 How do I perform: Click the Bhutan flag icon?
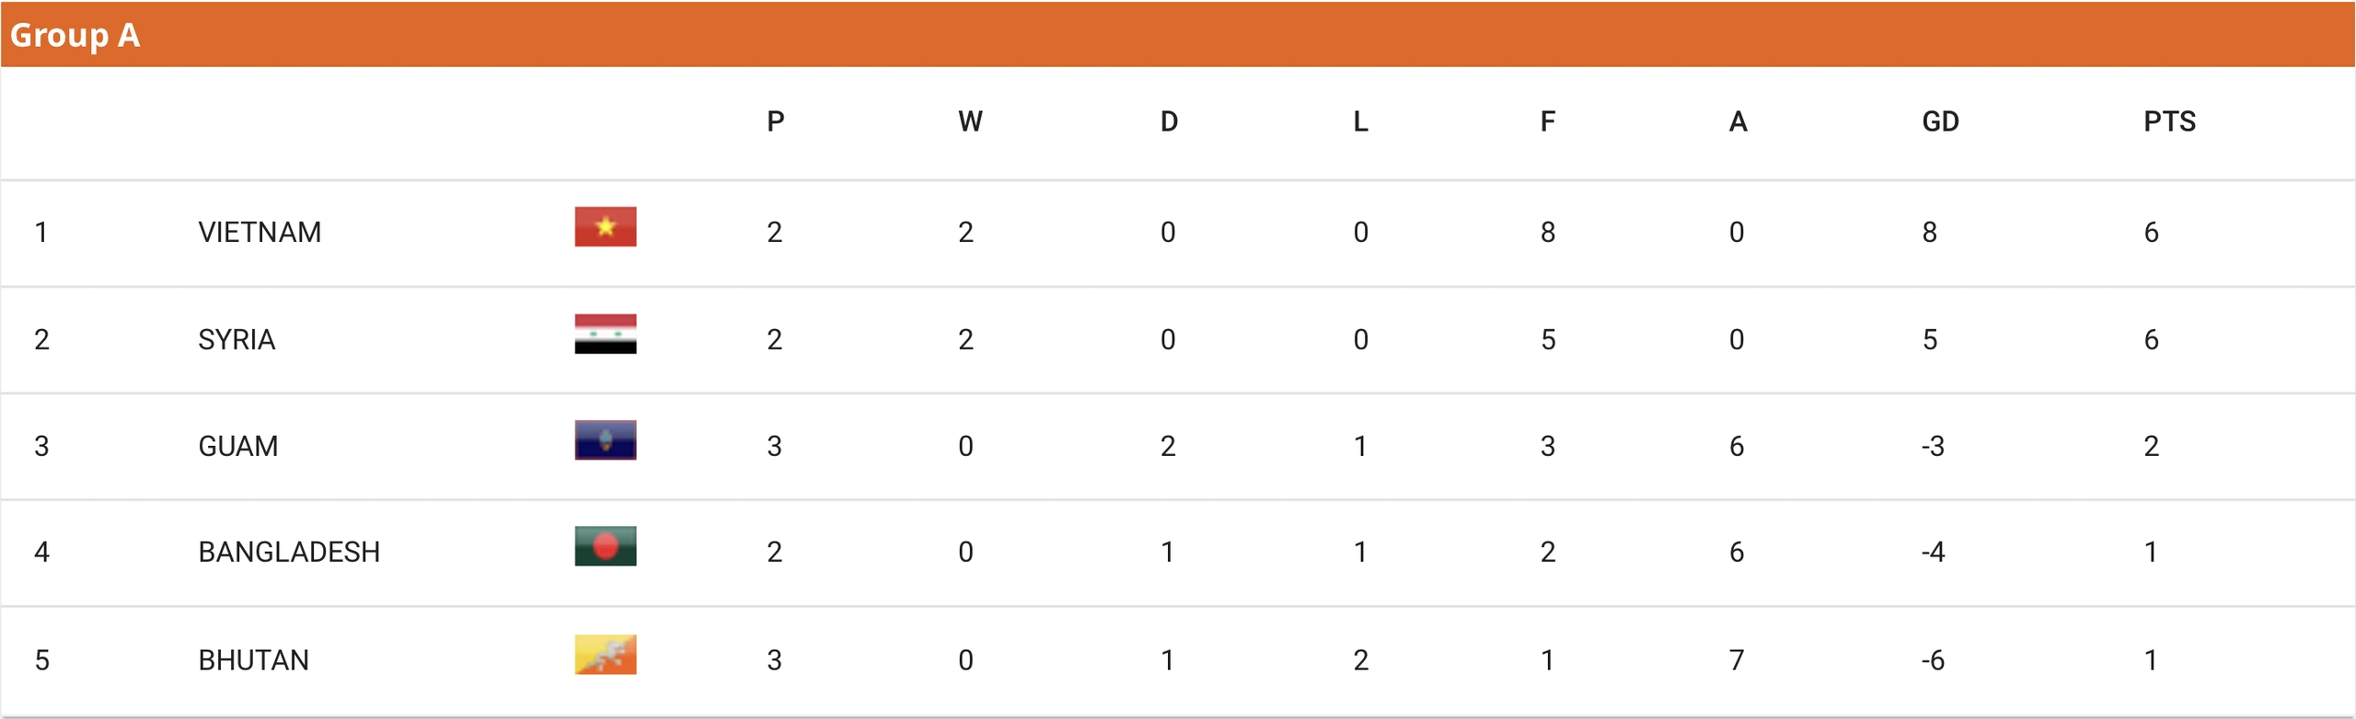pyautogui.click(x=606, y=655)
